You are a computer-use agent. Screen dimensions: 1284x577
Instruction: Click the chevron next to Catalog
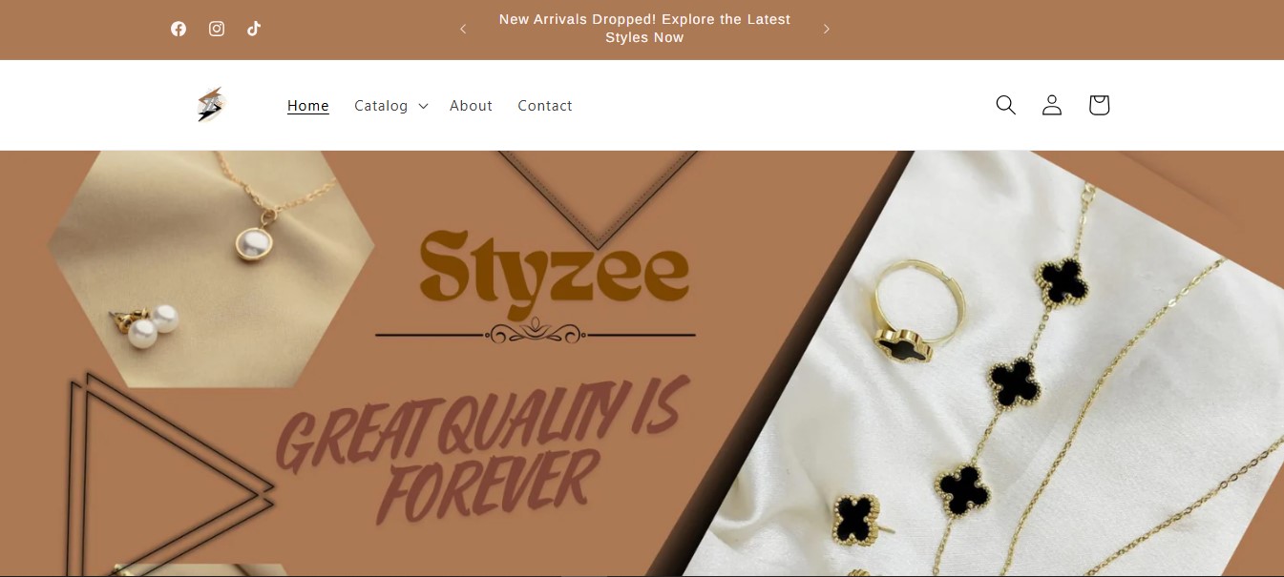423,106
